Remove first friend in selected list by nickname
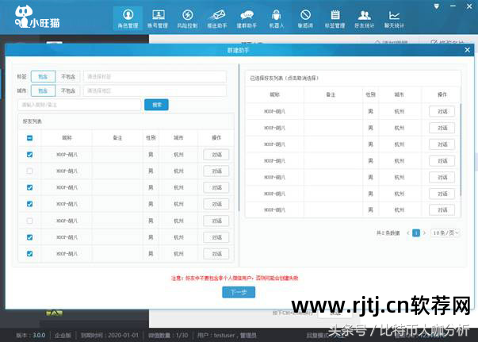 coord(274,111)
